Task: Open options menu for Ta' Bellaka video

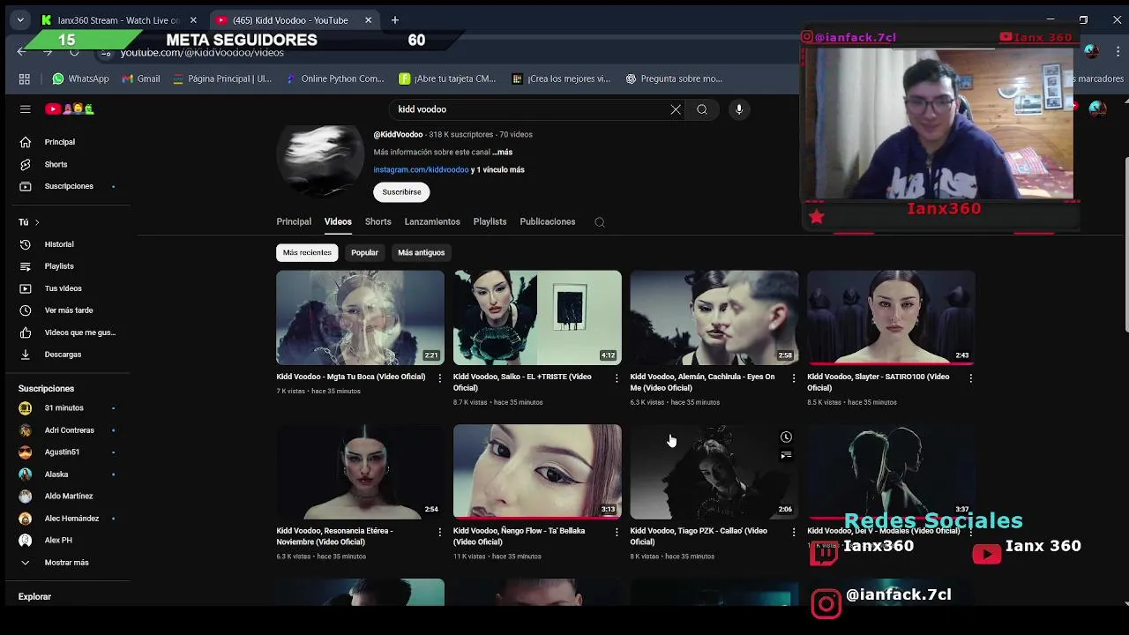Action: 617,532
